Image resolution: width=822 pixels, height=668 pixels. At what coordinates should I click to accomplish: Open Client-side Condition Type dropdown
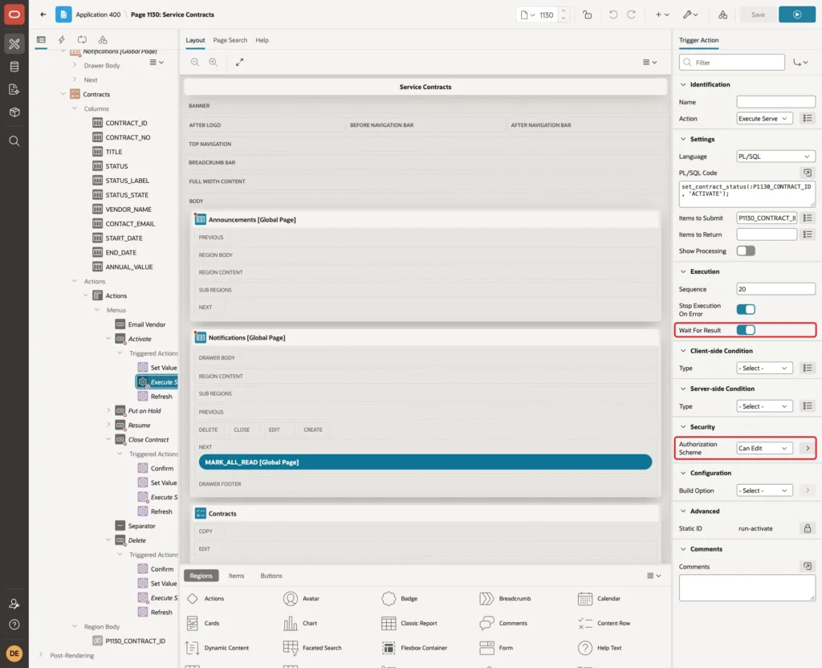[x=764, y=368]
